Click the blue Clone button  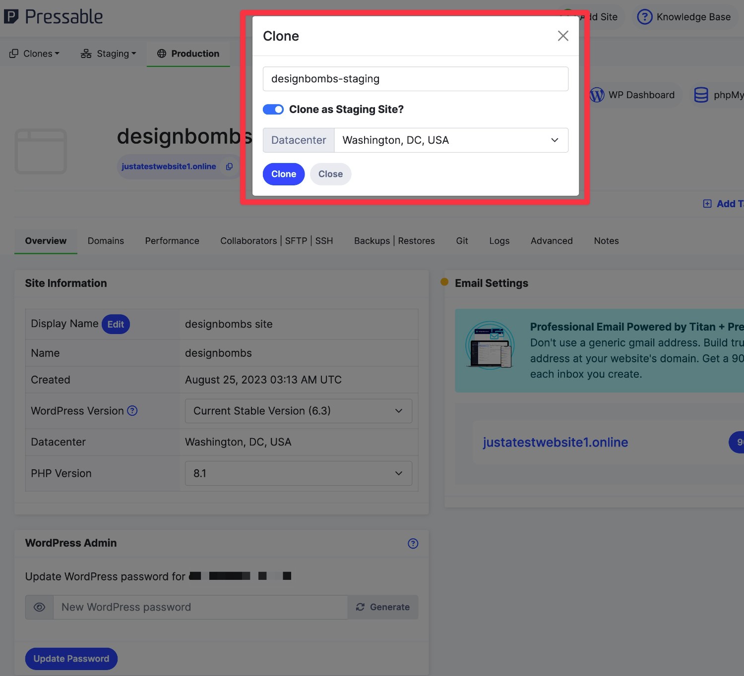(284, 174)
